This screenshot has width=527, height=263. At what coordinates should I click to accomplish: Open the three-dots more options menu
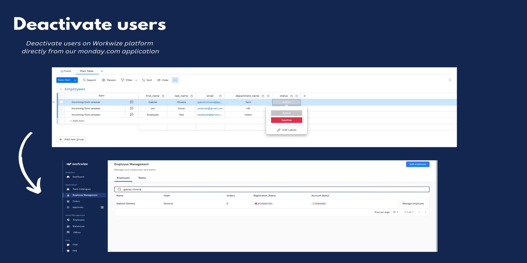click(175, 80)
